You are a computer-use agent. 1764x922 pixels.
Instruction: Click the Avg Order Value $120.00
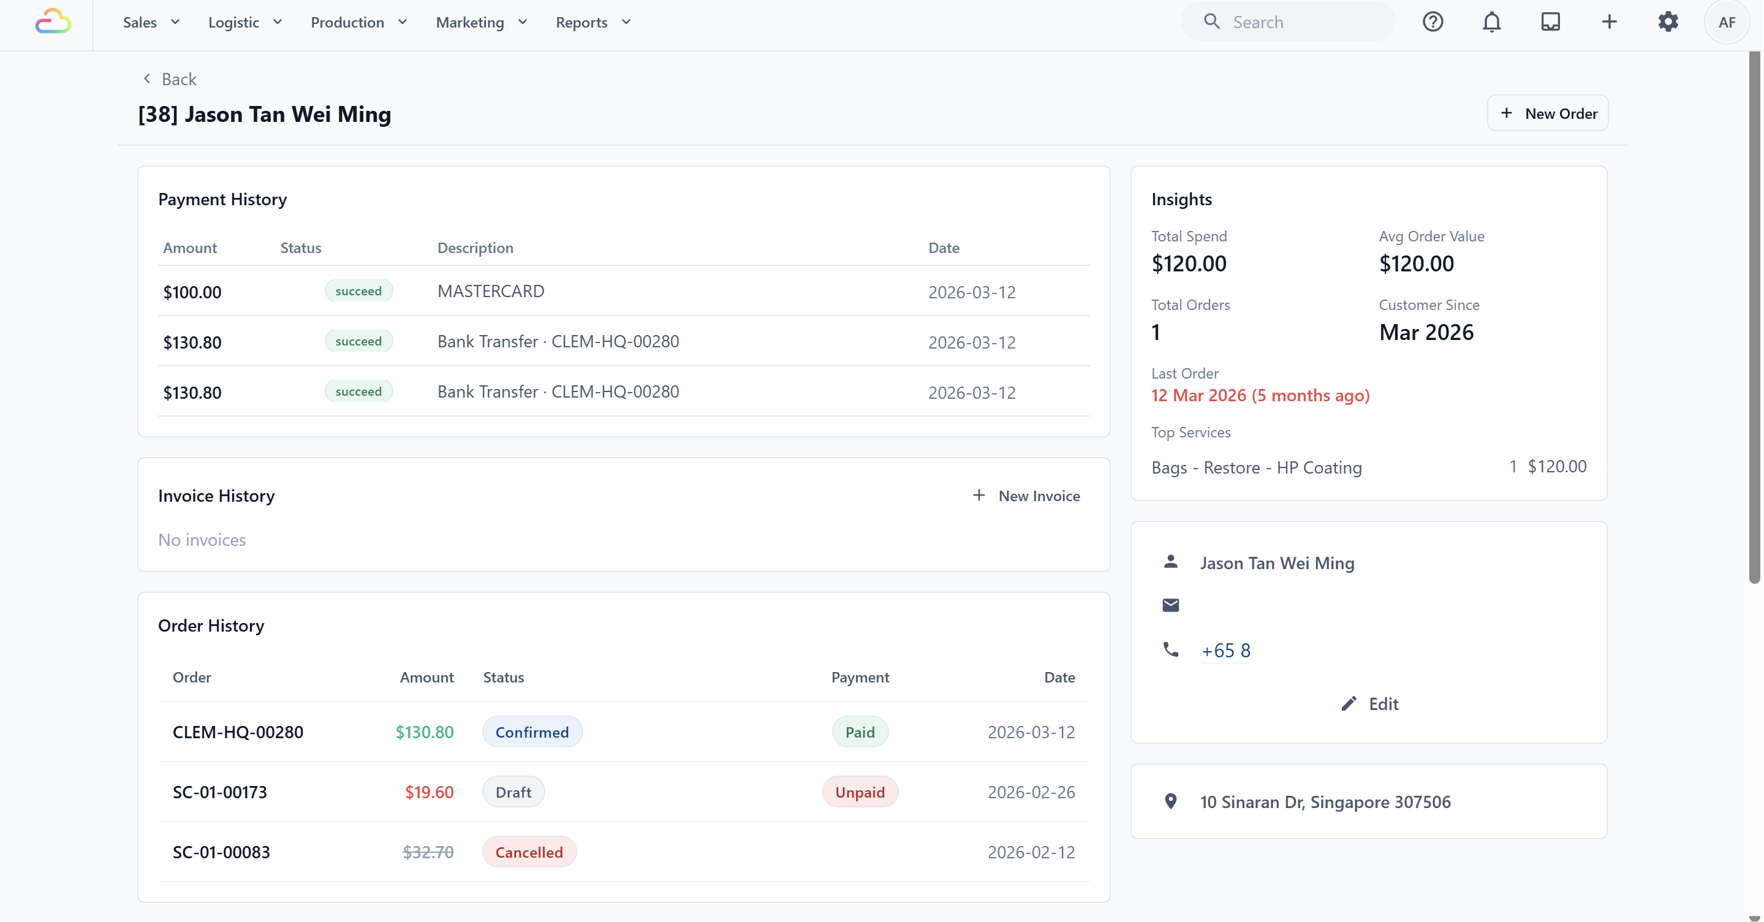1416,263
